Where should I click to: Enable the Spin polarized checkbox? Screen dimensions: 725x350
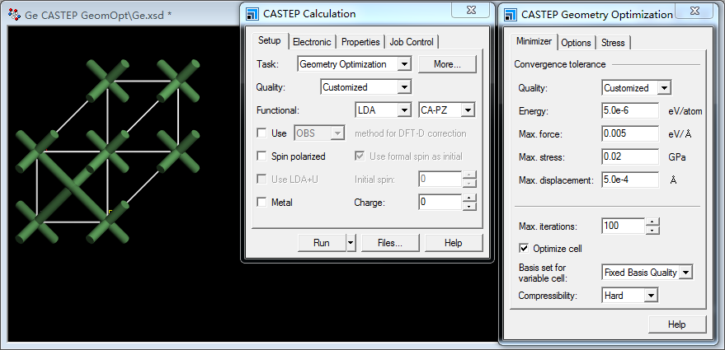point(261,156)
